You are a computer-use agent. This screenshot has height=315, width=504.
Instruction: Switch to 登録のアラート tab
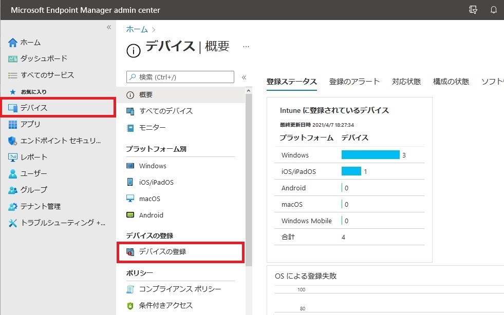click(x=354, y=82)
